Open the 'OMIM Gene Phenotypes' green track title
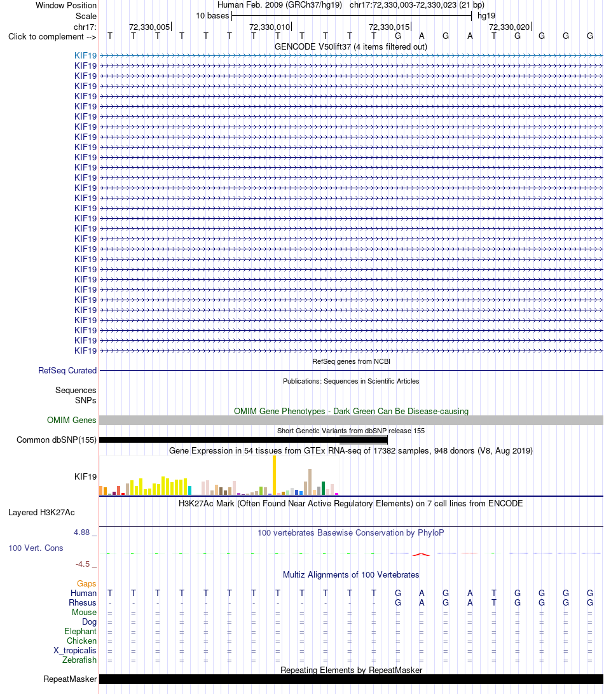 [x=351, y=411]
